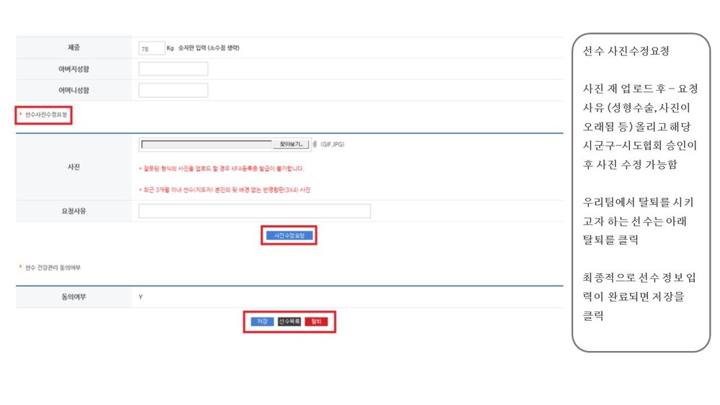Click the blue 사진수정요청 button
The width and height of the screenshot is (720, 405).
click(x=289, y=235)
